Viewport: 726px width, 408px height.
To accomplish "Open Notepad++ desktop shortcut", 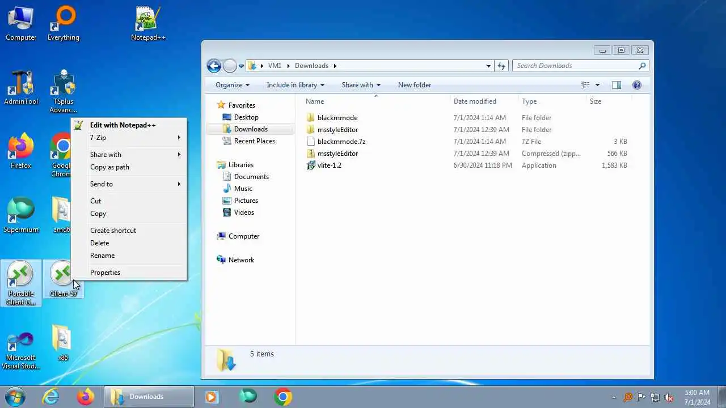I will click(148, 24).
